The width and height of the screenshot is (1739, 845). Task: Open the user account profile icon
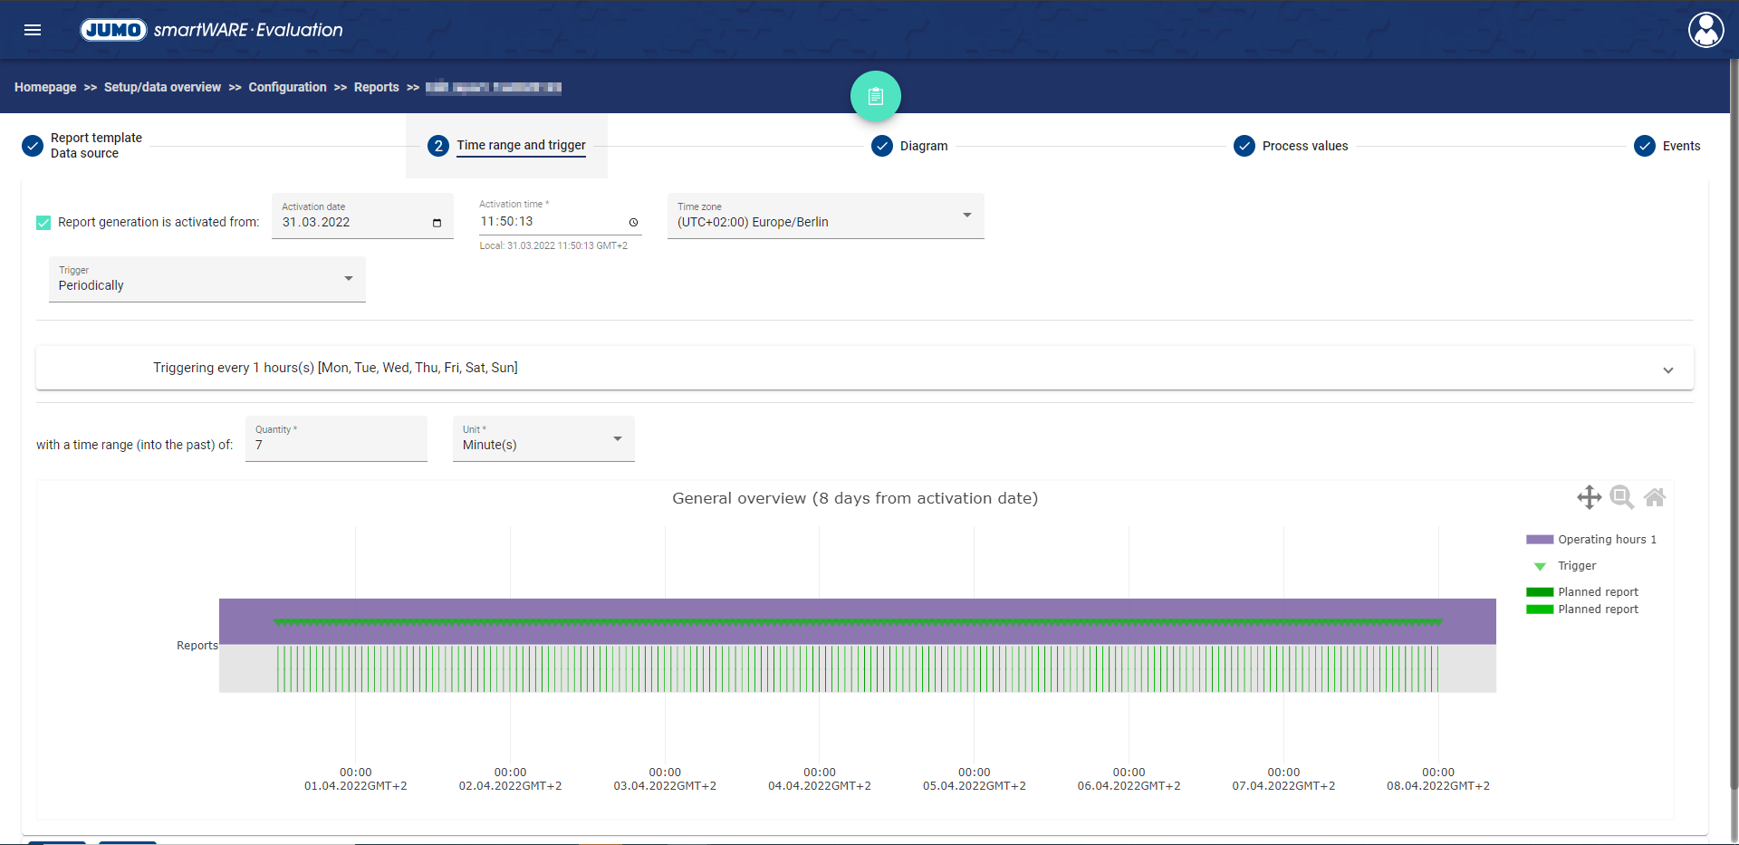pos(1705,30)
